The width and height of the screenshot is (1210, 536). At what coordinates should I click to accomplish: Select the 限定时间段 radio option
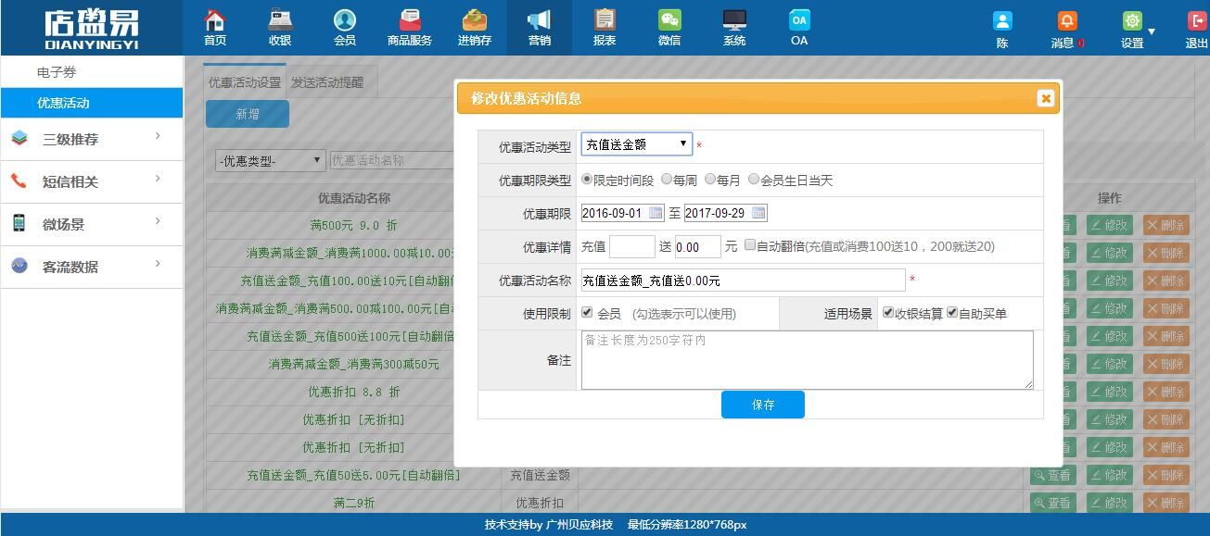coord(587,180)
